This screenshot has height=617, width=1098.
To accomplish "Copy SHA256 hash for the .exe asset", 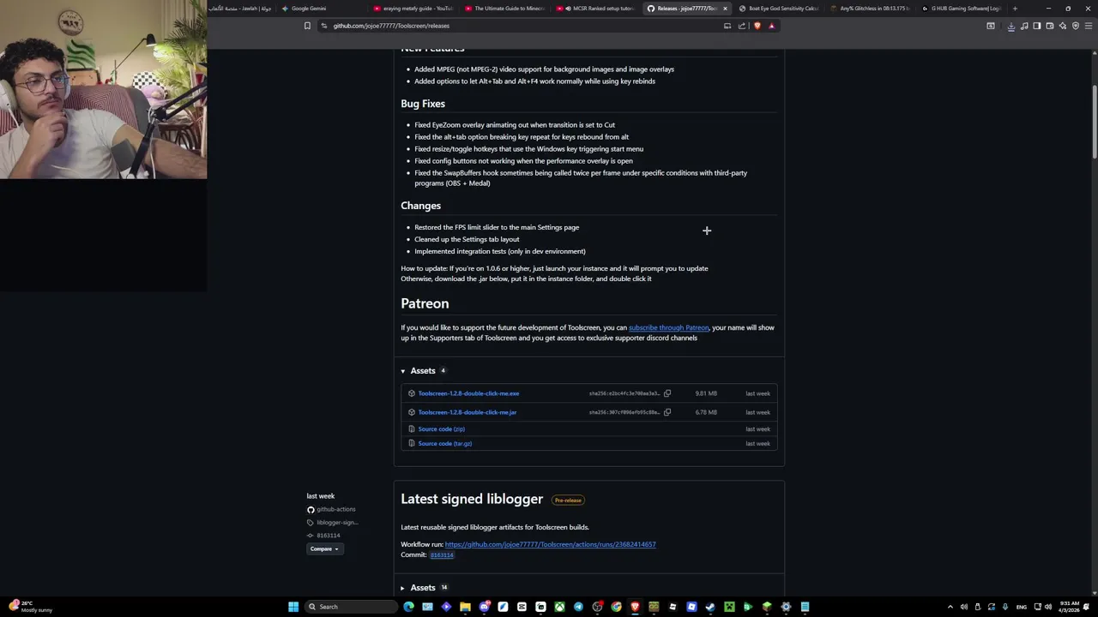I will (x=667, y=393).
